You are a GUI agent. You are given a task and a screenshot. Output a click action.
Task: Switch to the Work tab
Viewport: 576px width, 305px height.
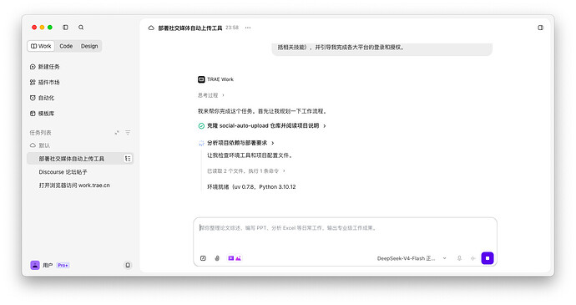point(41,46)
